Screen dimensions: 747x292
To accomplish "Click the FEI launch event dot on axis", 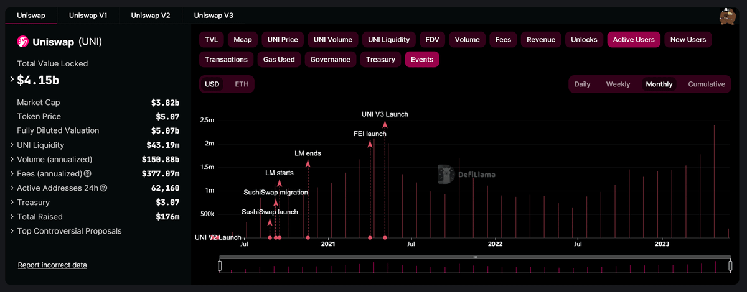I will [370, 238].
